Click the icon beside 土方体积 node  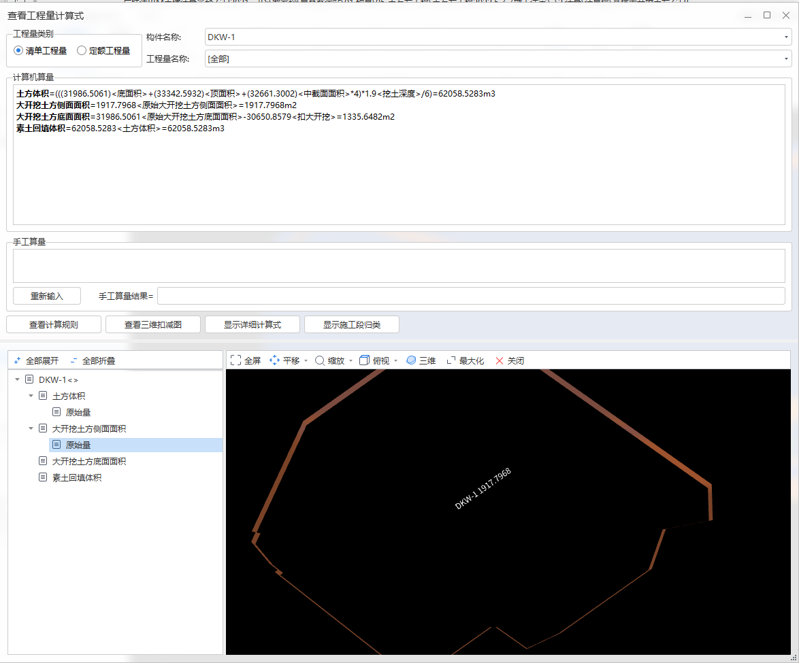(43, 396)
